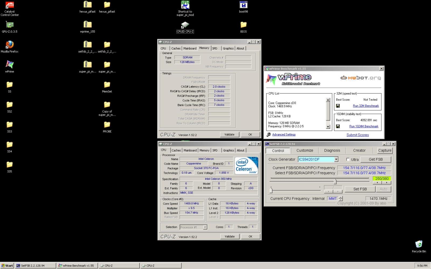Open Mainboard tab in lower CPU-Z window
This screenshot has width=431, height=269.
coord(190,150)
